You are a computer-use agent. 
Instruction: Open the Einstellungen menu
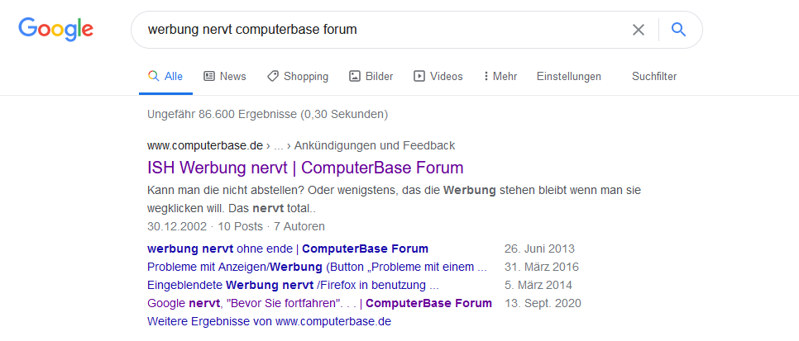[569, 76]
